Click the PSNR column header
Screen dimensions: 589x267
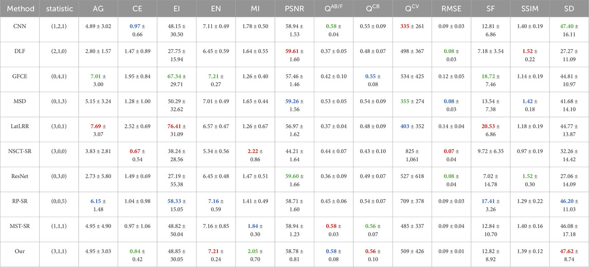tap(291, 8)
